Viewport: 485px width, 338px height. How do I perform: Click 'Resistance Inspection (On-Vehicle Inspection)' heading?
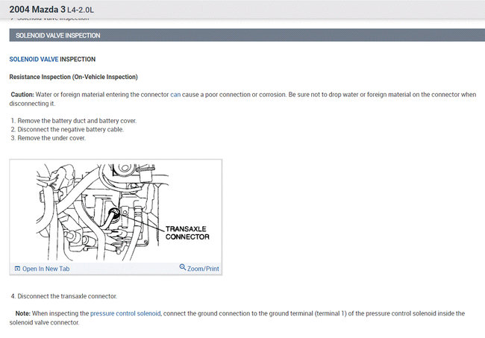point(73,77)
